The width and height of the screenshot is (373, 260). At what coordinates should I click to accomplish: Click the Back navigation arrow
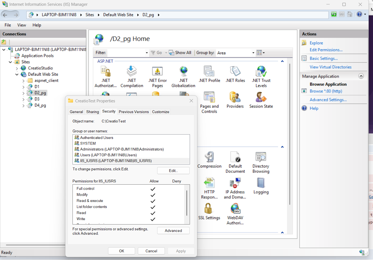[x=5, y=15]
